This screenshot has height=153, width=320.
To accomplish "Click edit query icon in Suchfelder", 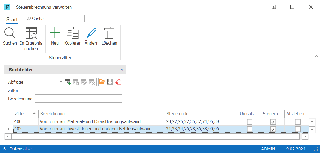I will point(84,82).
